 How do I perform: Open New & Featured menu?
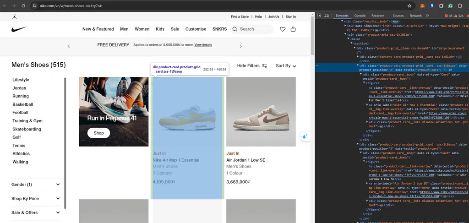coord(98,29)
